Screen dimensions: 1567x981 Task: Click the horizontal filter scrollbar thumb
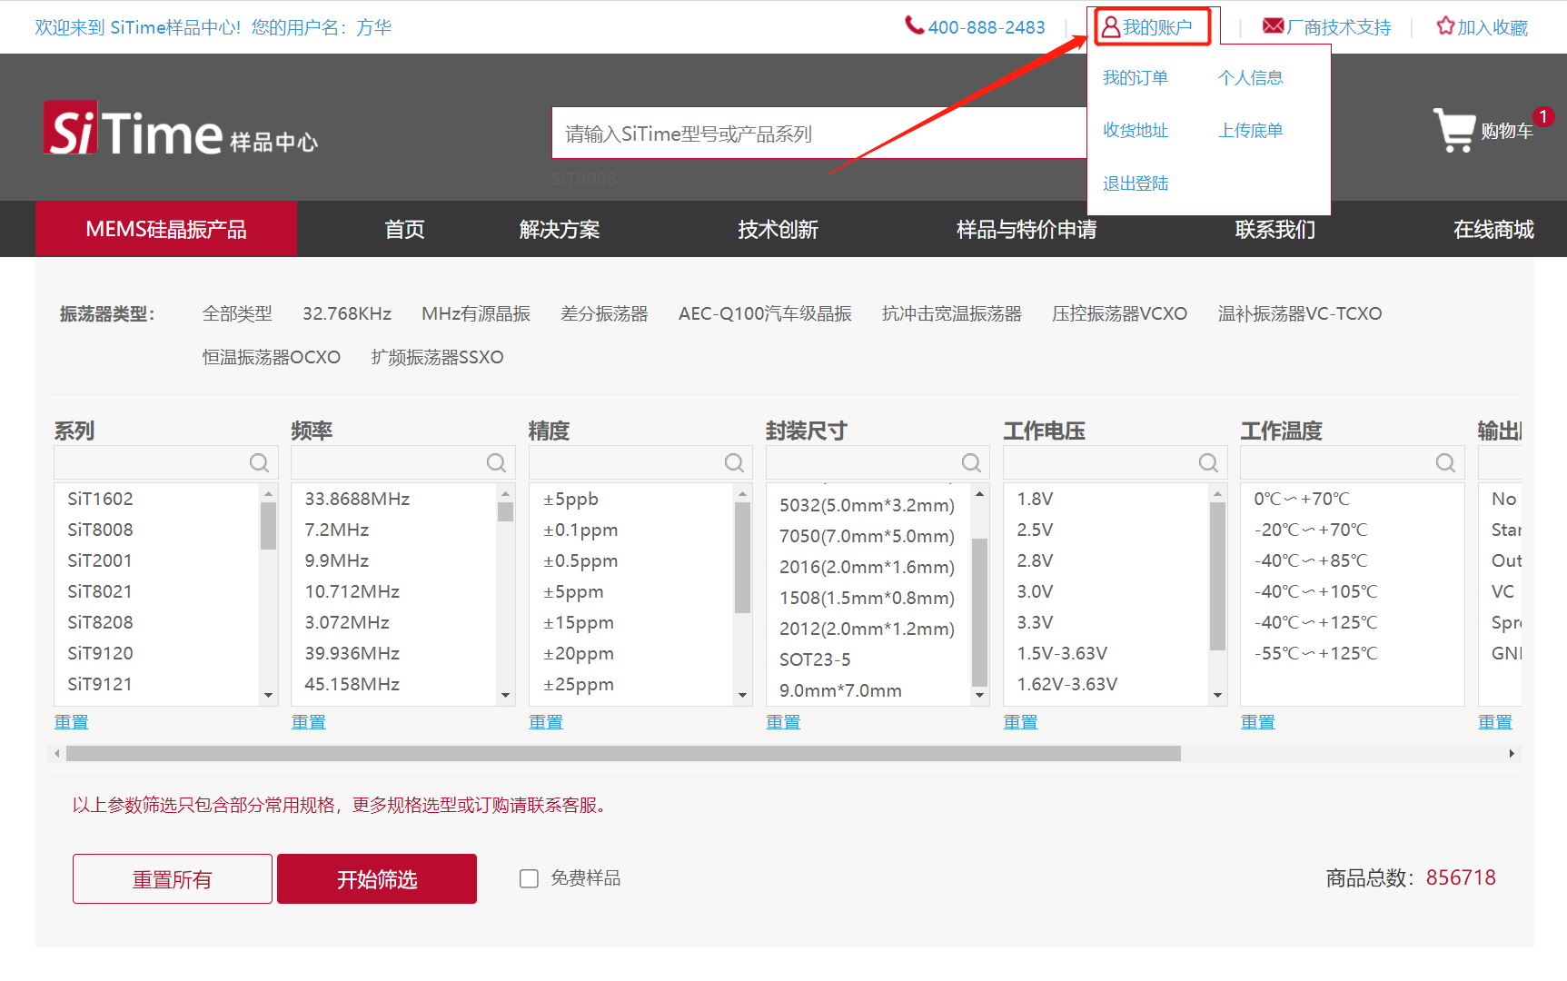(x=623, y=754)
